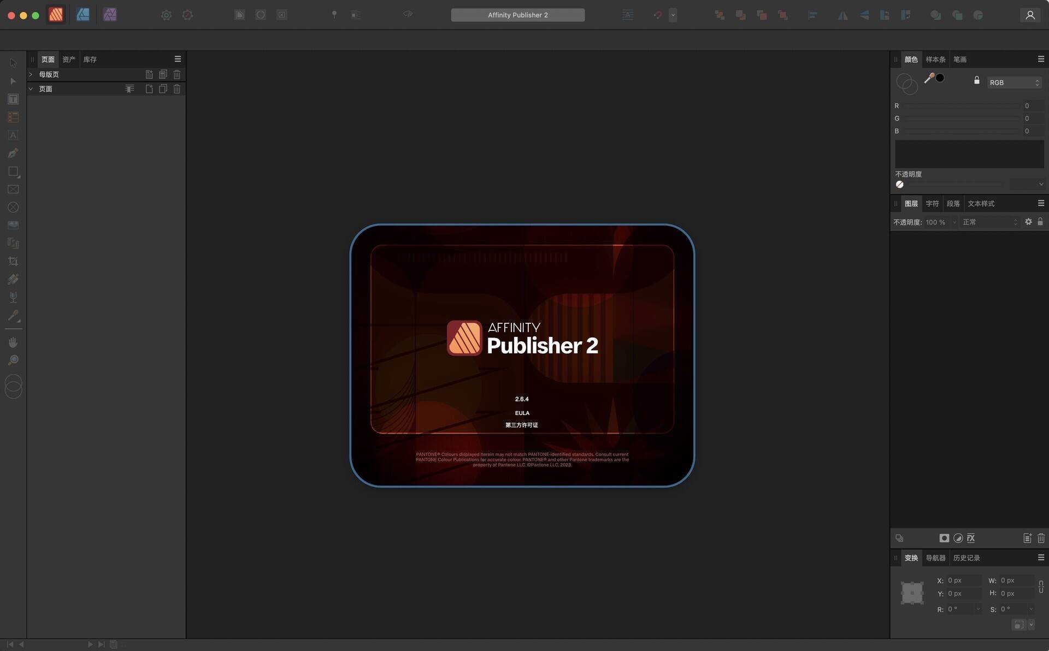Viewport: 1049px width, 651px height.
Task: Open the 正常 blend mode dropdown
Action: [x=990, y=222]
